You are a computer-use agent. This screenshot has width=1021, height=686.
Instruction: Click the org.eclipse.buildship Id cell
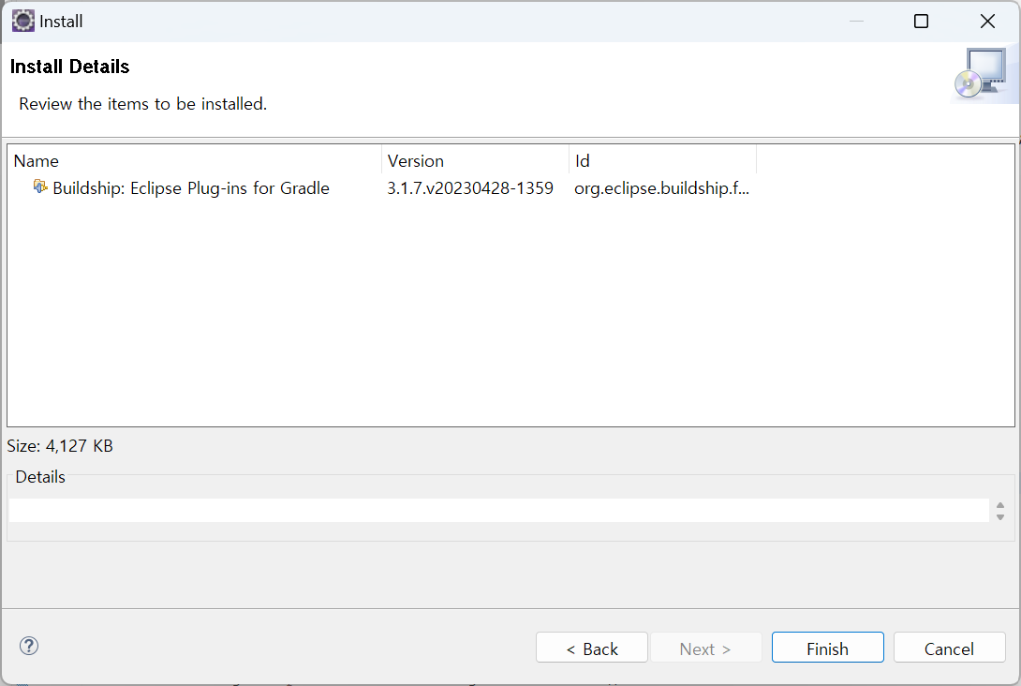pyautogui.click(x=661, y=188)
